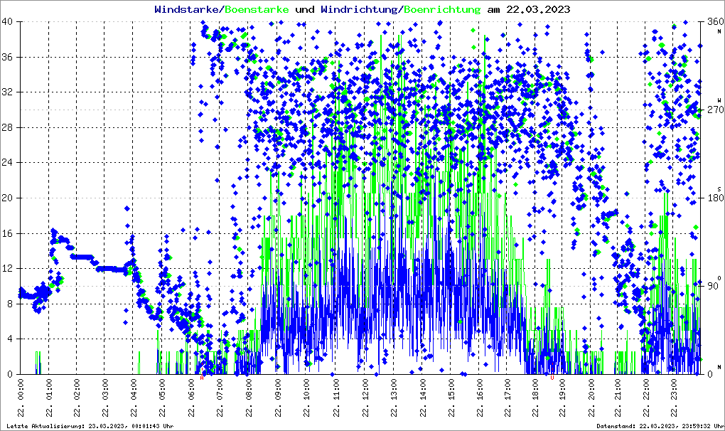Image resolution: width=725 pixels, height=431 pixels.
Task: Click the compass letter "O" above 90
Action: click(719, 277)
